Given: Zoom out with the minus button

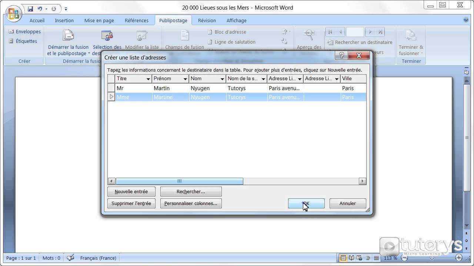Looking at the screenshot, I should pos(404,258).
